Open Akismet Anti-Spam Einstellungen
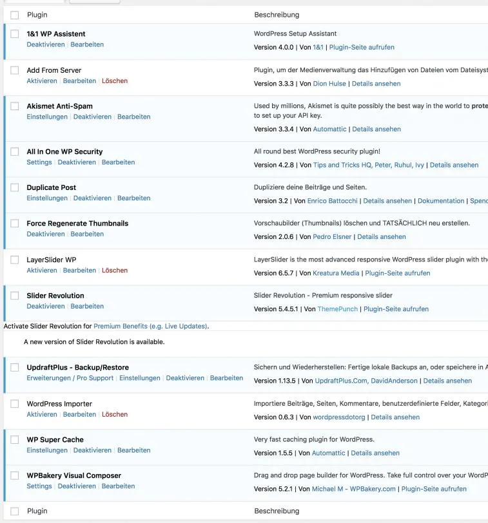This screenshot has height=523, width=488. pyautogui.click(x=47, y=117)
